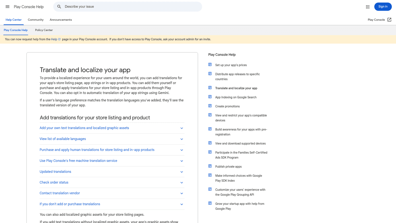Select the Play Console Help sub-tab
The image size is (396, 223).
pyautogui.click(x=16, y=30)
